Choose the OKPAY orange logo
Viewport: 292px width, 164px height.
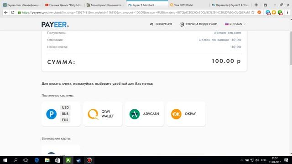176,114
